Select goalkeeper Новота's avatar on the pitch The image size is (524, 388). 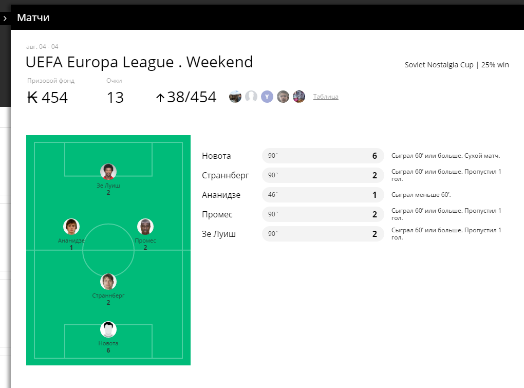tap(108, 329)
